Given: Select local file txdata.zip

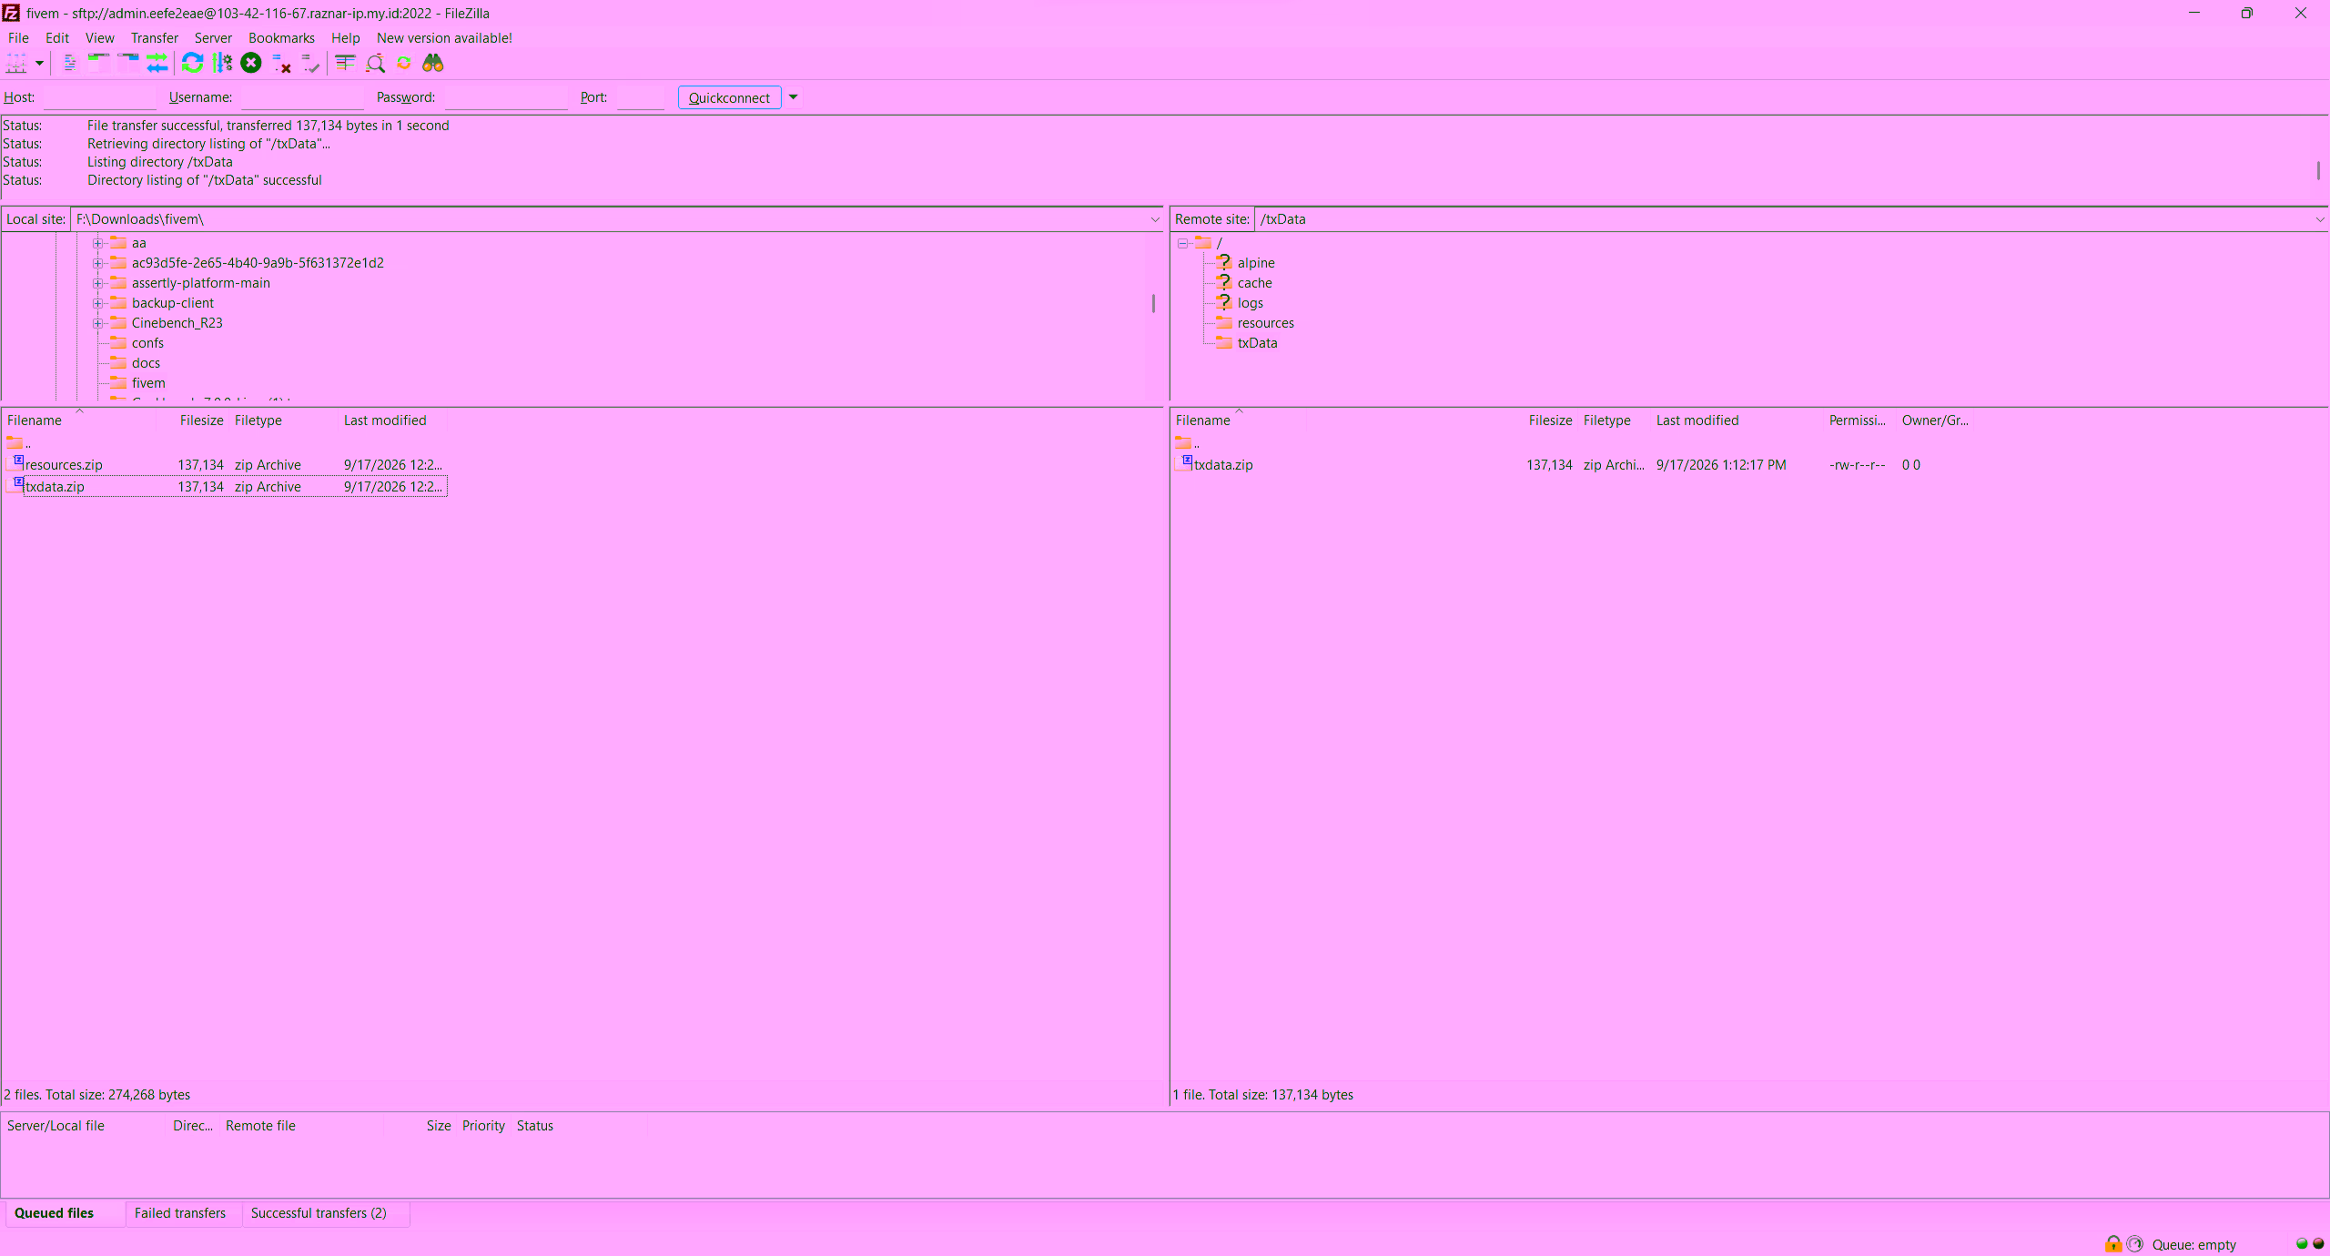Looking at the screenshot, I should tap(226, 487).
